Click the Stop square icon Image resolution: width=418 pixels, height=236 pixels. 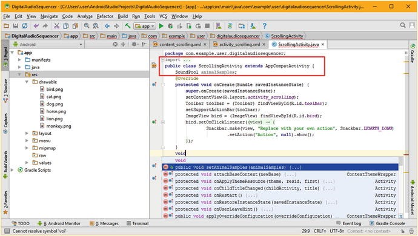207,26
